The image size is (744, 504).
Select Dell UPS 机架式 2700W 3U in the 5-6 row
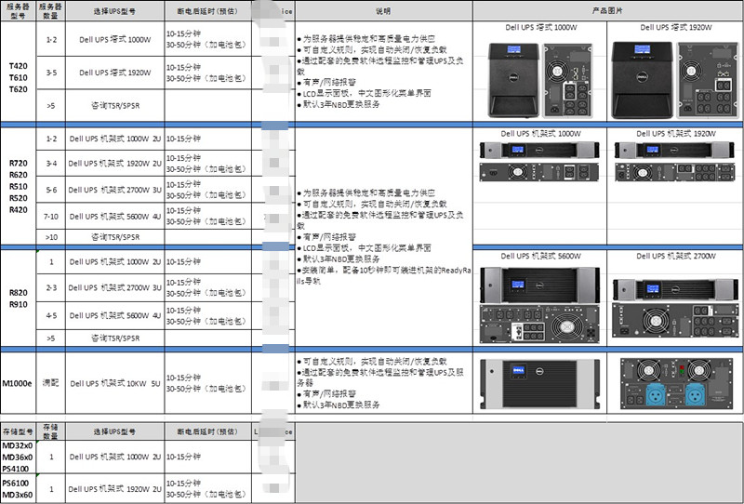114,190
